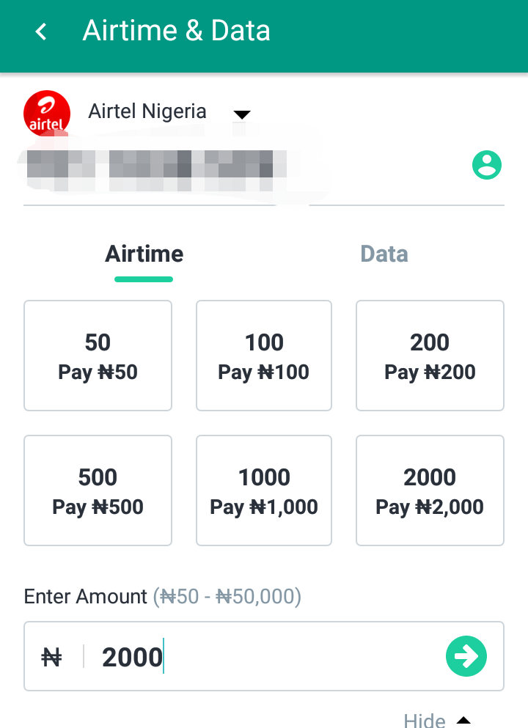Click the Naira currency symbol

pos(51,658)
